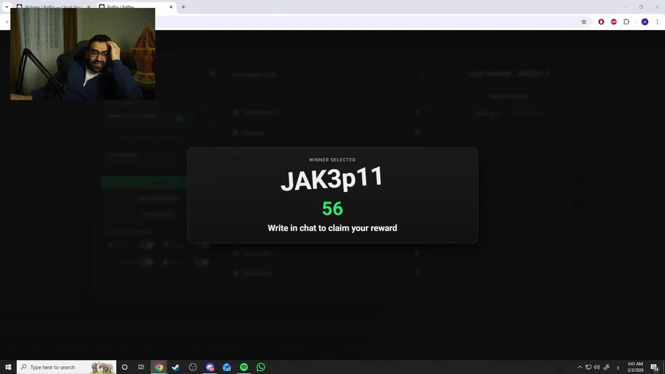Open WhatsApp from the taskbar
665x374 pixels.
coord(261,367)
